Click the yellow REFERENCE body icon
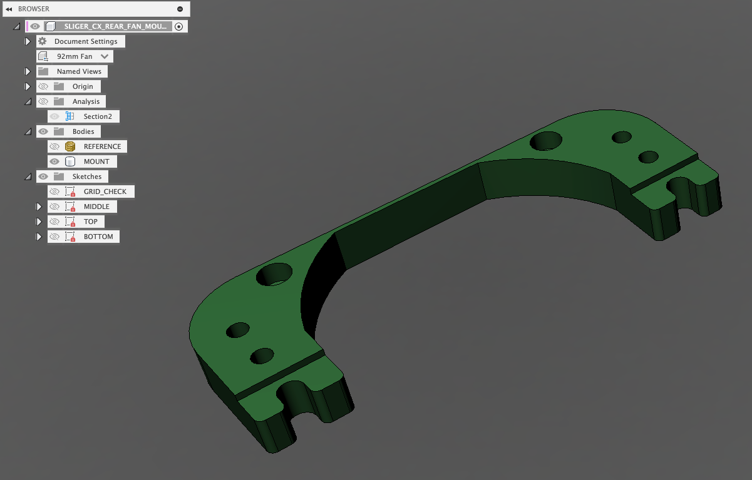This screenshot has height=480, width=752. 70,146
